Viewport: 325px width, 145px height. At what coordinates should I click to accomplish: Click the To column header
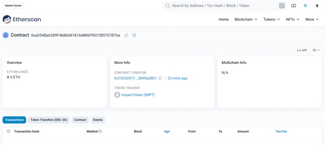(220, 131)
